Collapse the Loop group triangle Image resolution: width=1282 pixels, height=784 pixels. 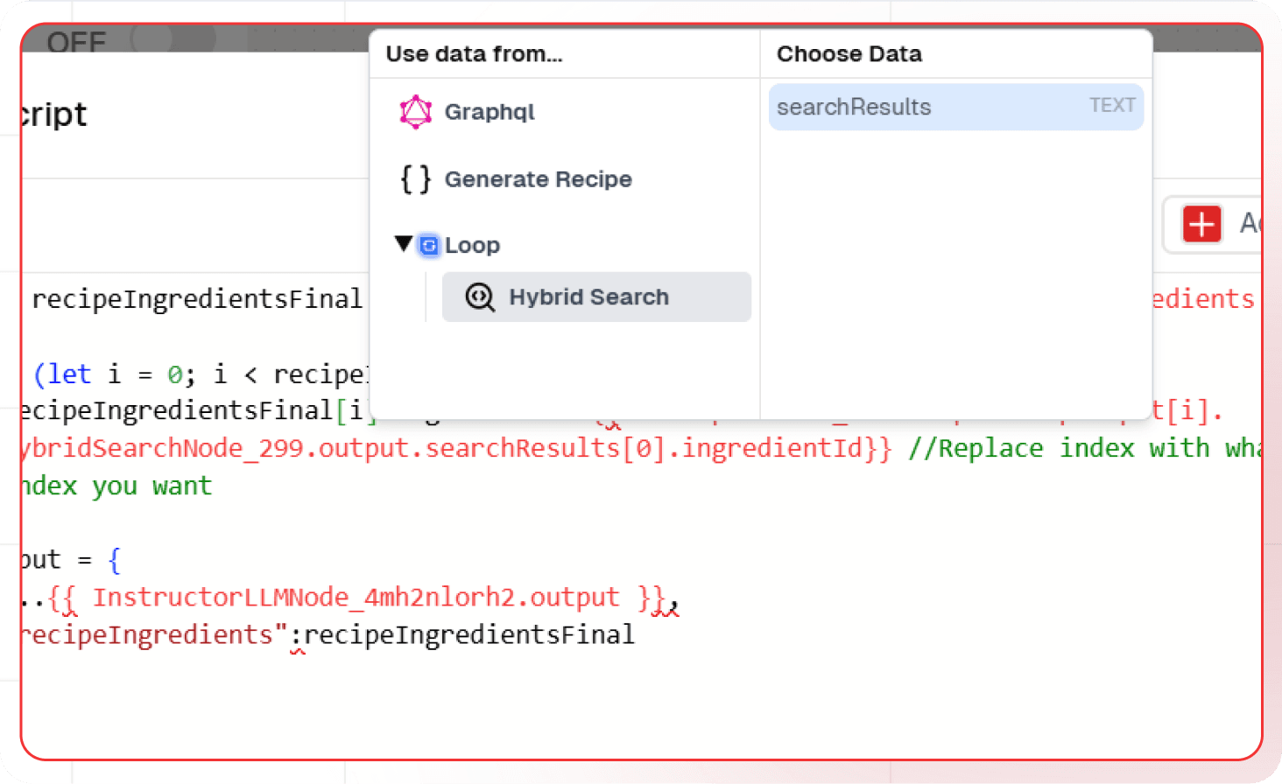pyautogui.click(x=403, y=244)
